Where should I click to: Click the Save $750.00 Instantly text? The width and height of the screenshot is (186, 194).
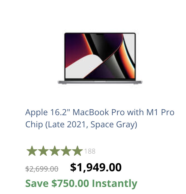tap(81, 183)
